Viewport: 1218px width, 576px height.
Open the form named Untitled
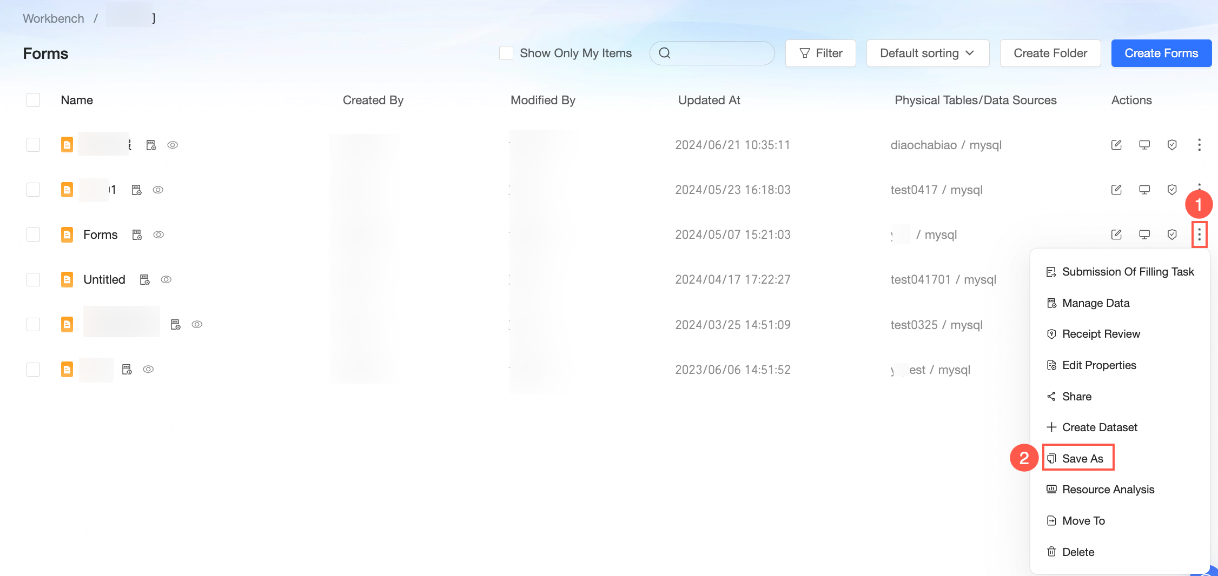click(104, 279)
